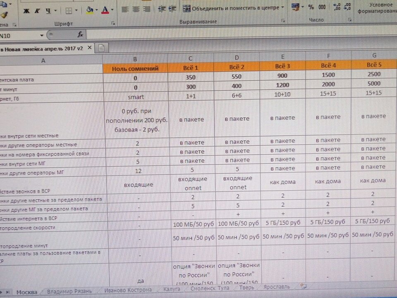
Task: Select column G header
Action: tap(374, 55)
